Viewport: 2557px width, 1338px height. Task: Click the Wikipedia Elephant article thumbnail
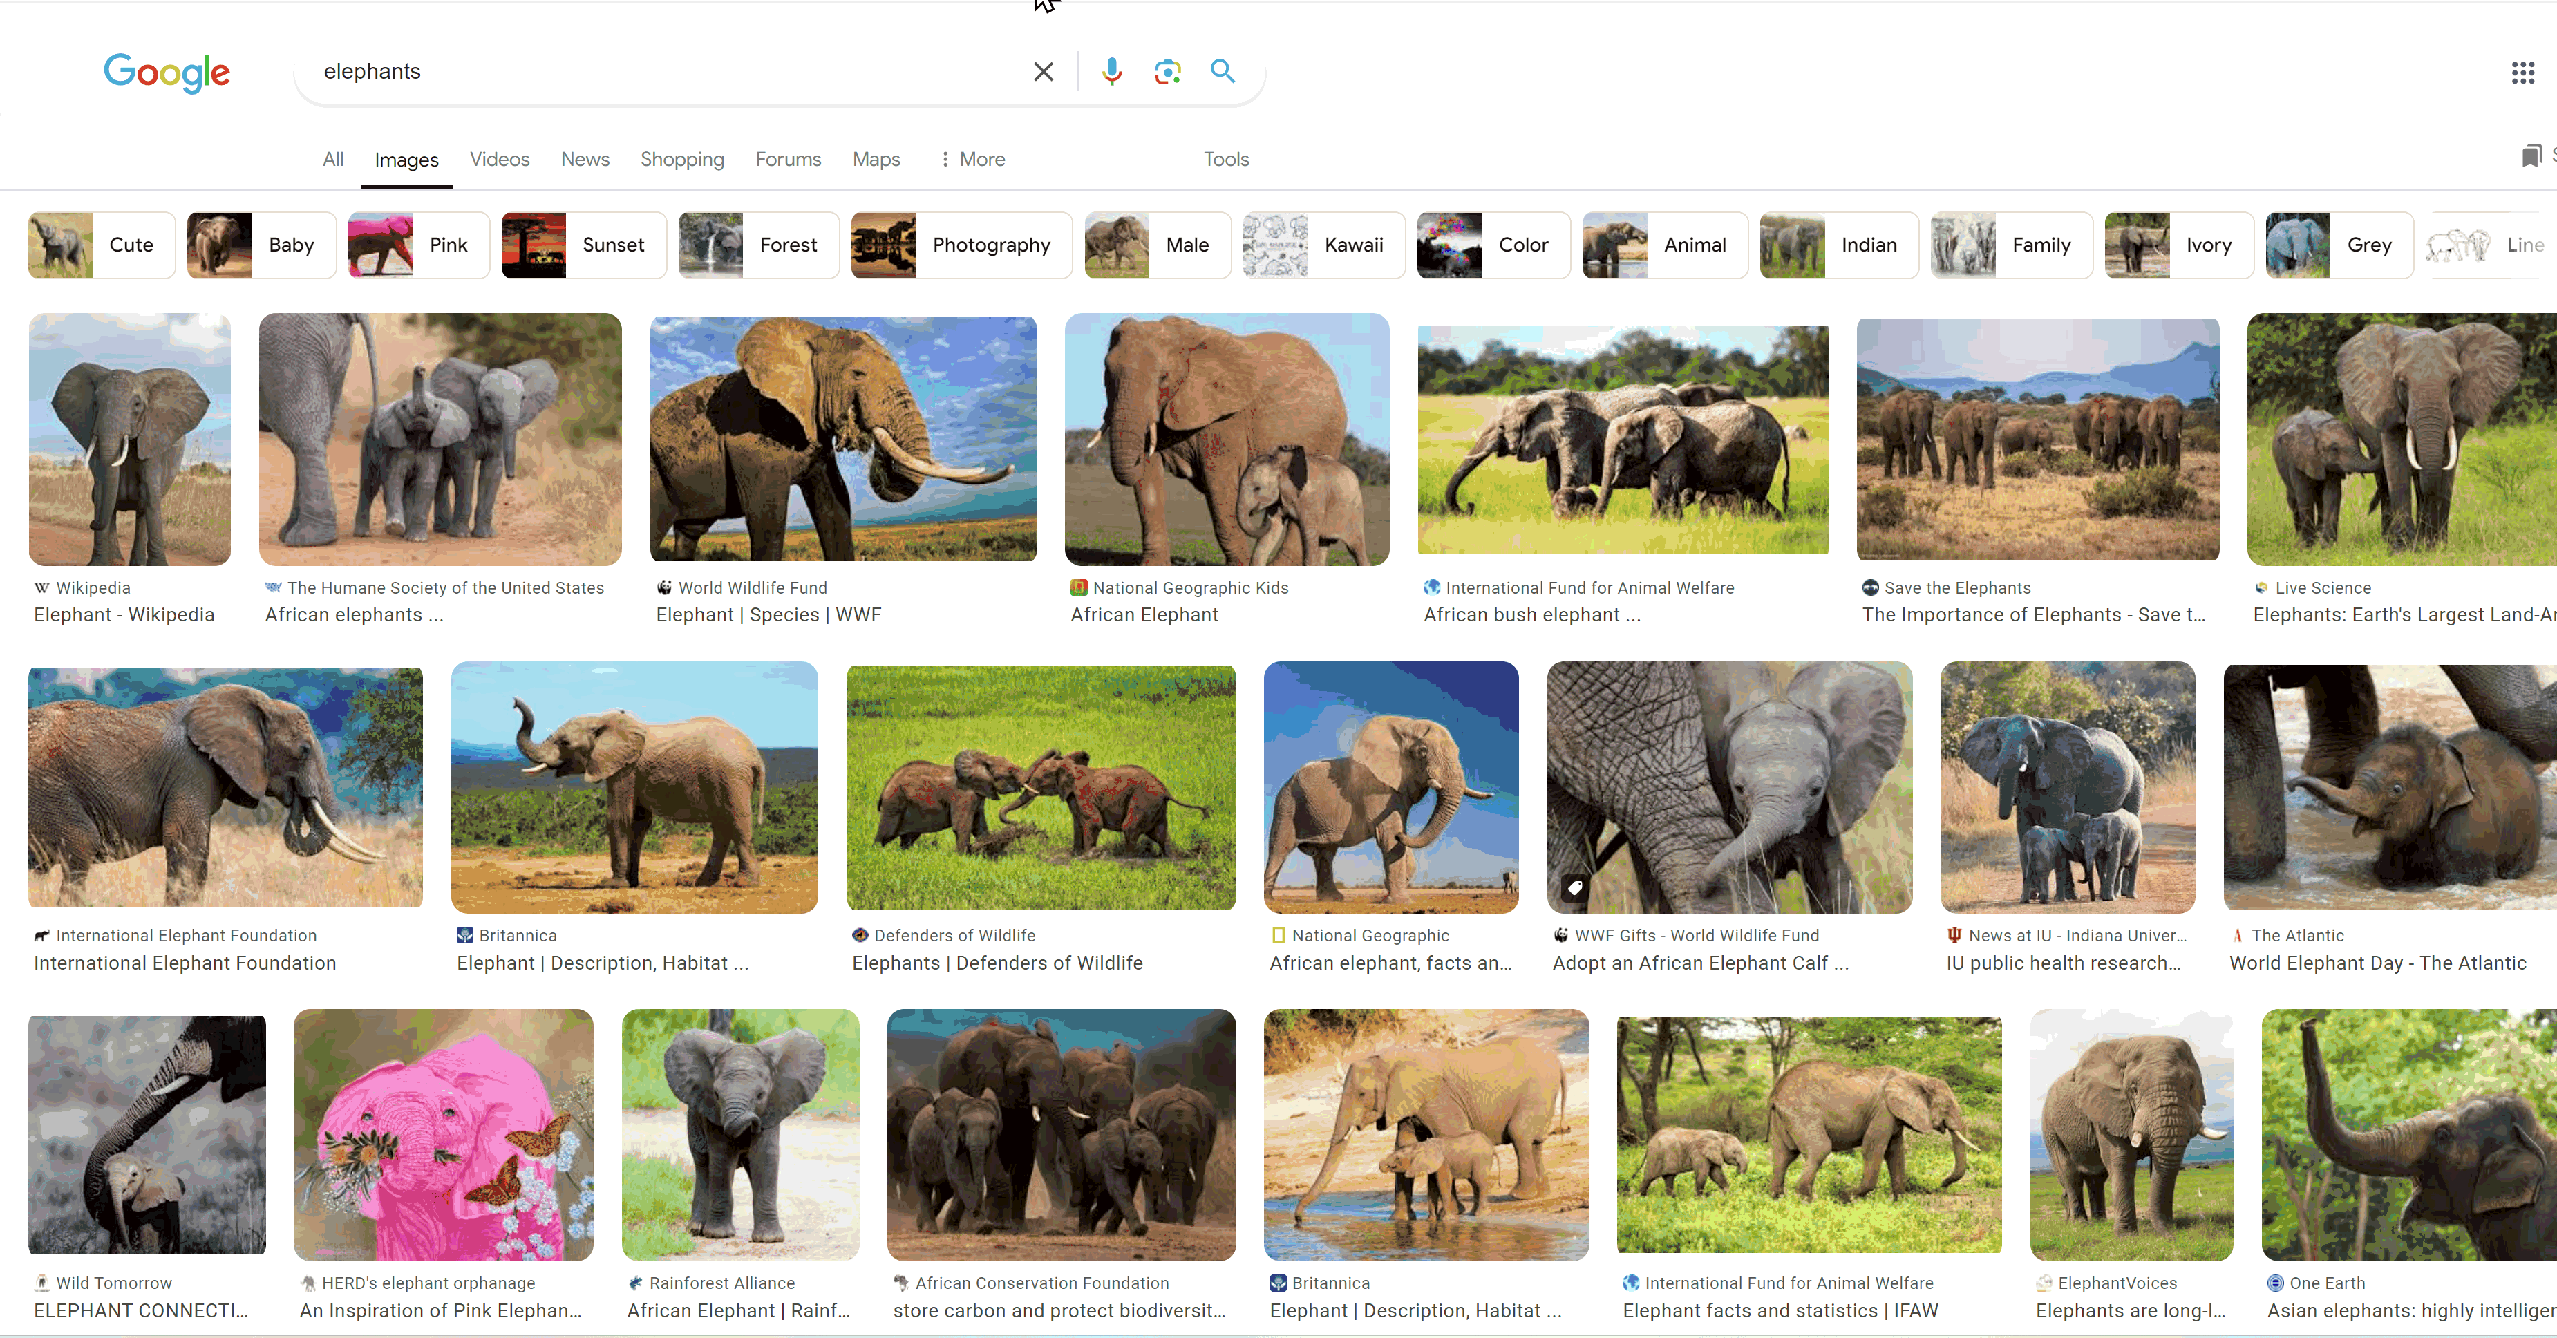132,436
